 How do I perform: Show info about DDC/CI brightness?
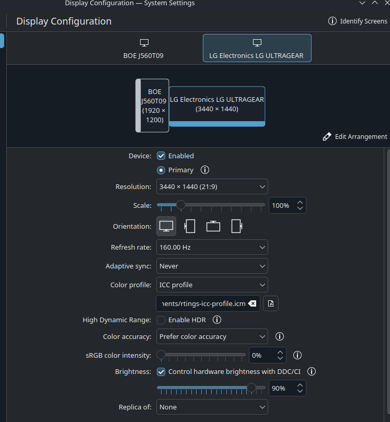coord(312,371)
